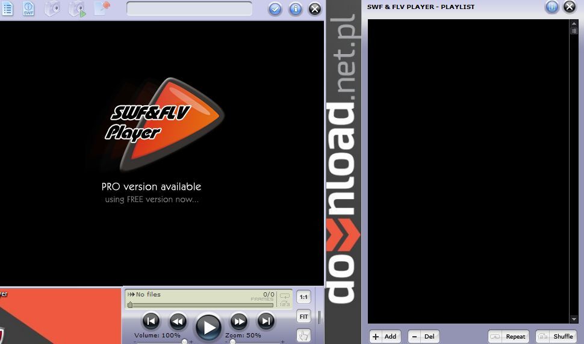Click the playlist scrollbar down arrow
The height and width of the screenshot is (344, 584).
point(574,319)
